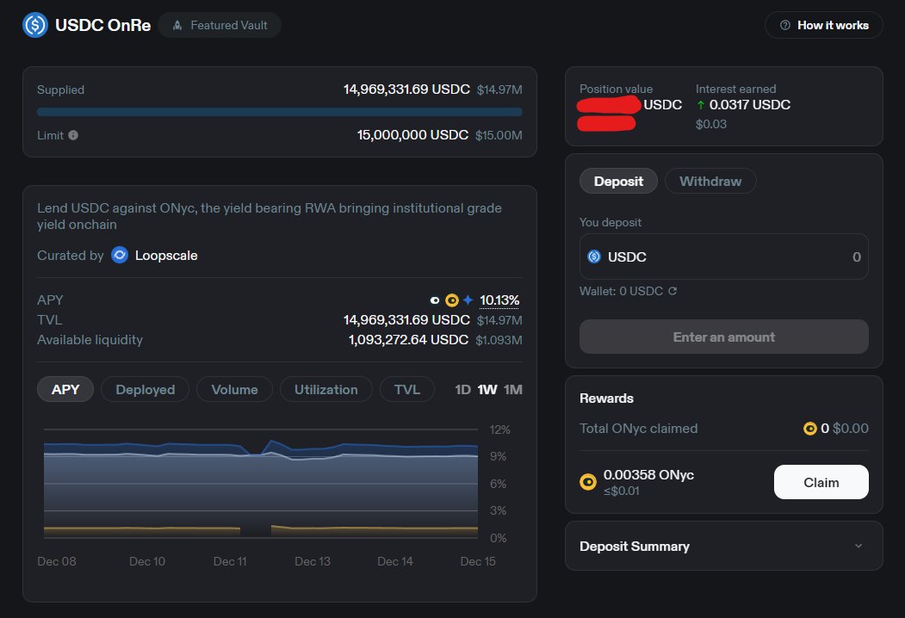
Task: Switch to the Deposit tab
Action: pyautogui.click(x=618, y=182)
